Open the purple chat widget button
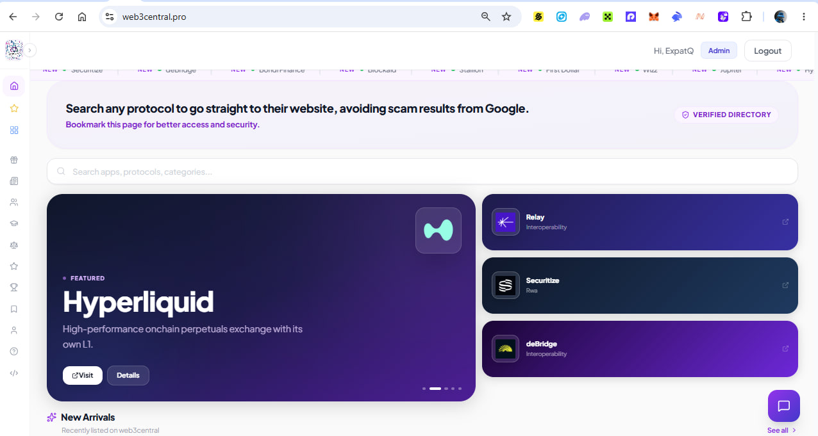The image size is (818, 436). [x=784, y=406]
